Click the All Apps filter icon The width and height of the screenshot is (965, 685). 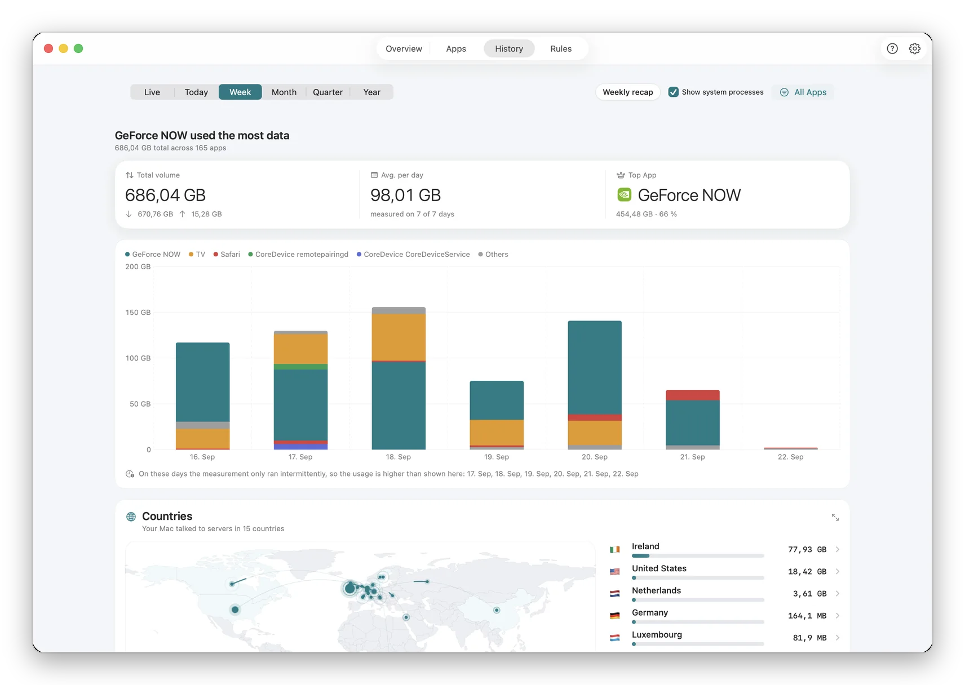click(784, 92)
